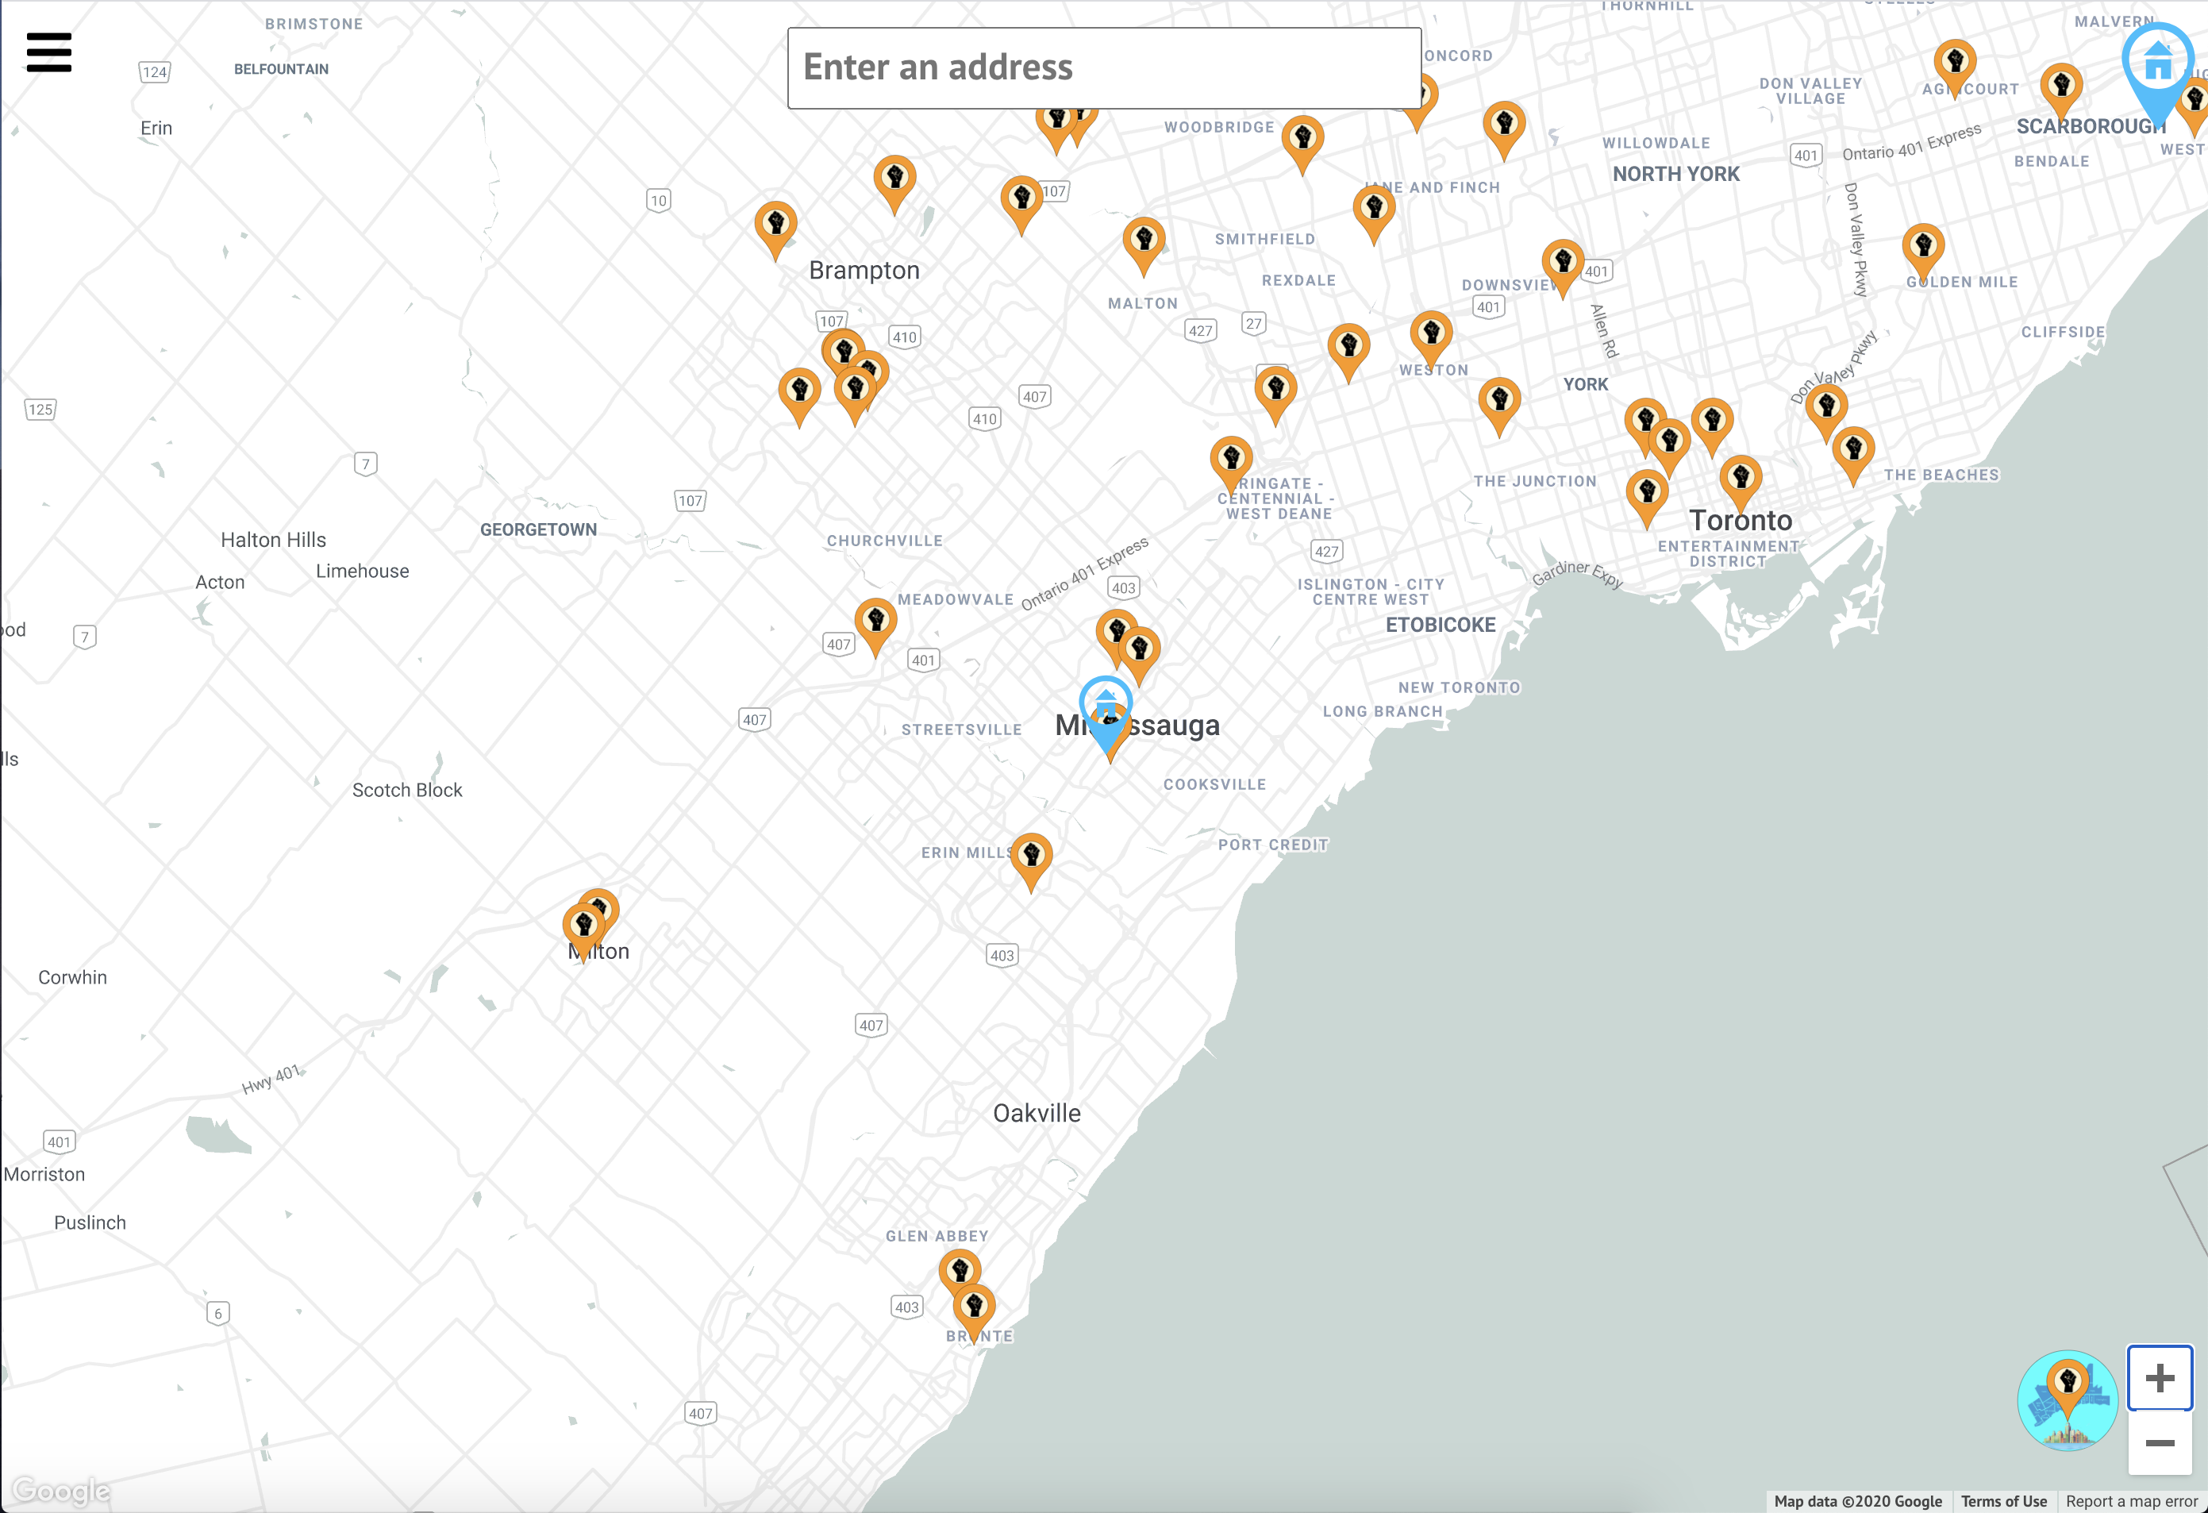Click the address search field
This screenshot has height=1513, width=2208.
(x=1103, y=67)
